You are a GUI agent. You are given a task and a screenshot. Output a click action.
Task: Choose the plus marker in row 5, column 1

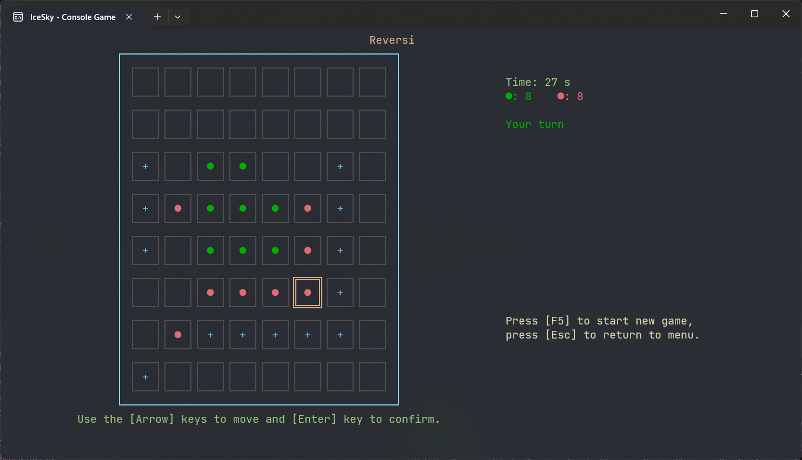point(145,251)
